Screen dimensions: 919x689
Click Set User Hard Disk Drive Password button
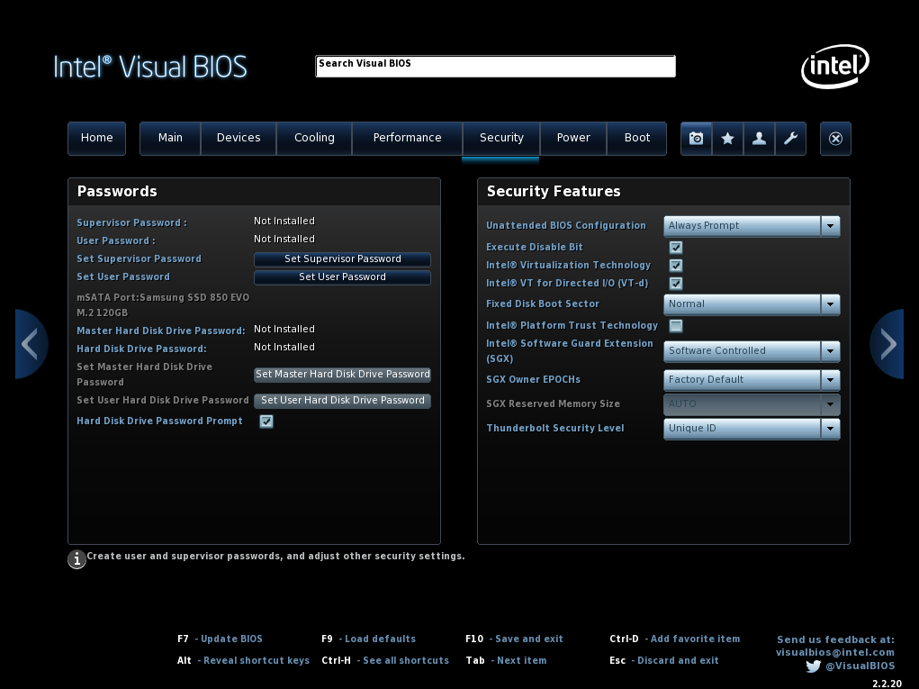coord(342,401)
